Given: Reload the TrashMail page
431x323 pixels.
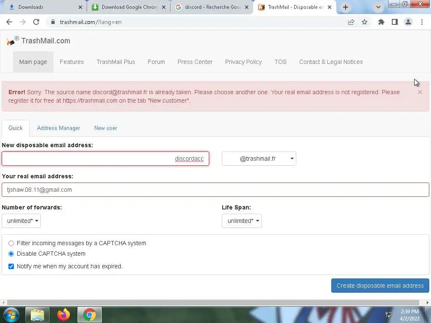Looking at the screenshot, I should tap(36, 22).
